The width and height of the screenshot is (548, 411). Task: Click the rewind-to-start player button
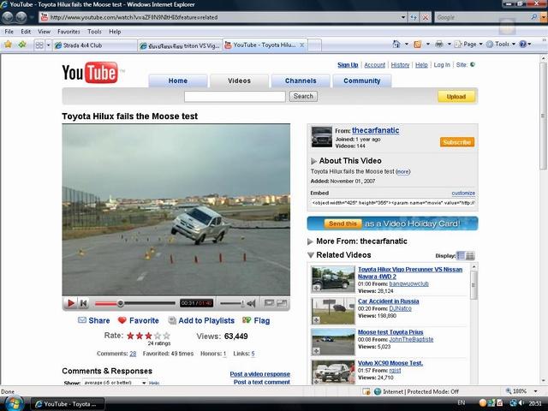coord(83,303)
